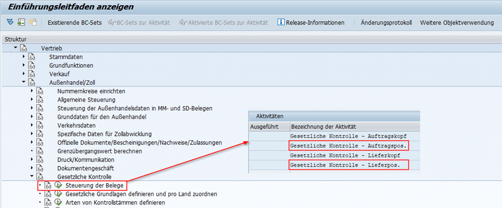
Task: Expand the Nummernkreise einrichten node arrow
Action: point(32,91)
